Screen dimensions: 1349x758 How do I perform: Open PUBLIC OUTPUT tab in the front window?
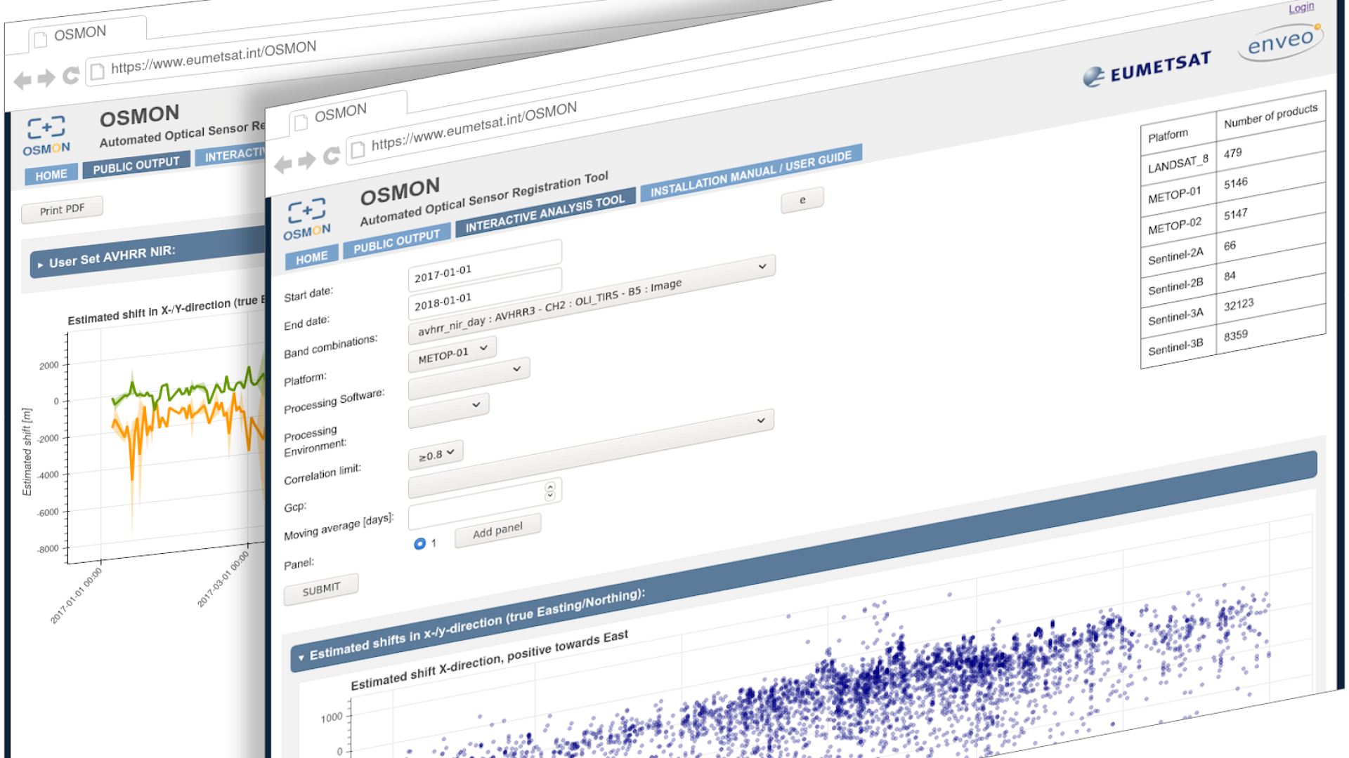point(396,241)
